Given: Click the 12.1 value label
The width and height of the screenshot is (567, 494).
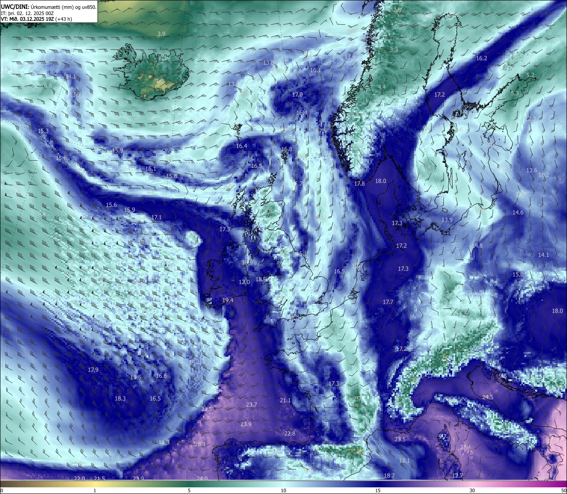Looking at the screenshot, I should [404, 461].
